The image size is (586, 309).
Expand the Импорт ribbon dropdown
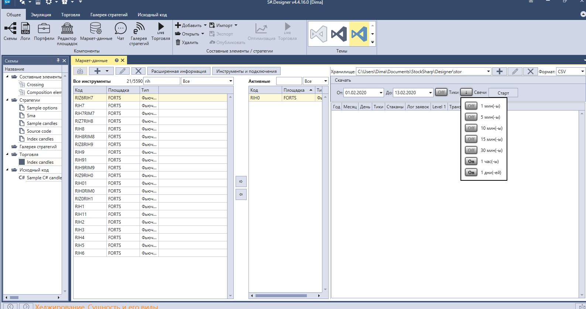pos(236,26)
